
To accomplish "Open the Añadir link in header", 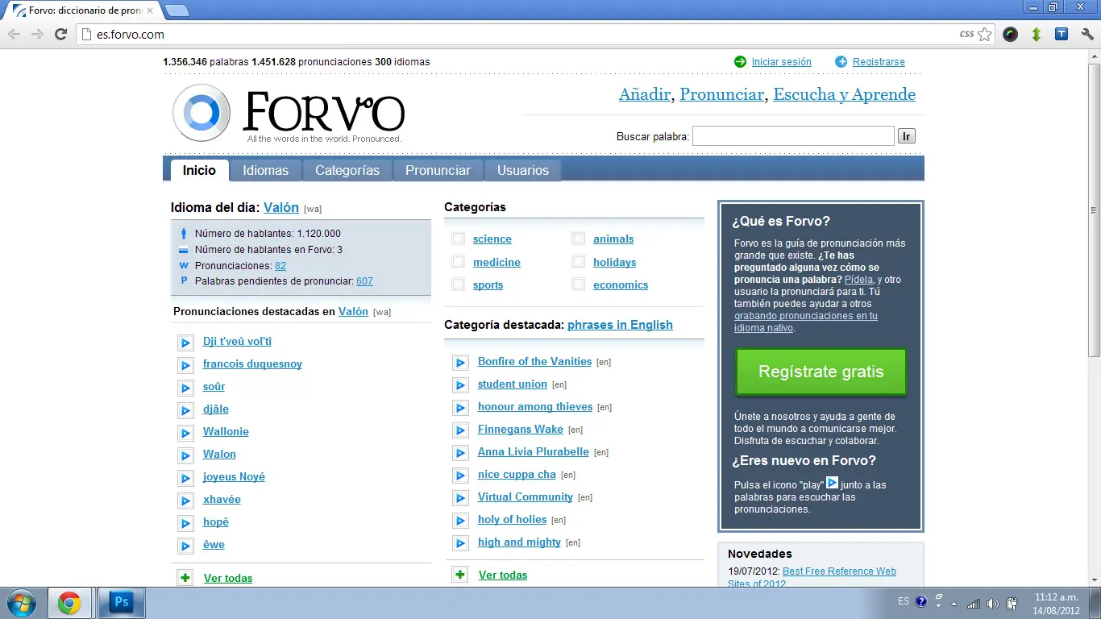I will [644, 94].
